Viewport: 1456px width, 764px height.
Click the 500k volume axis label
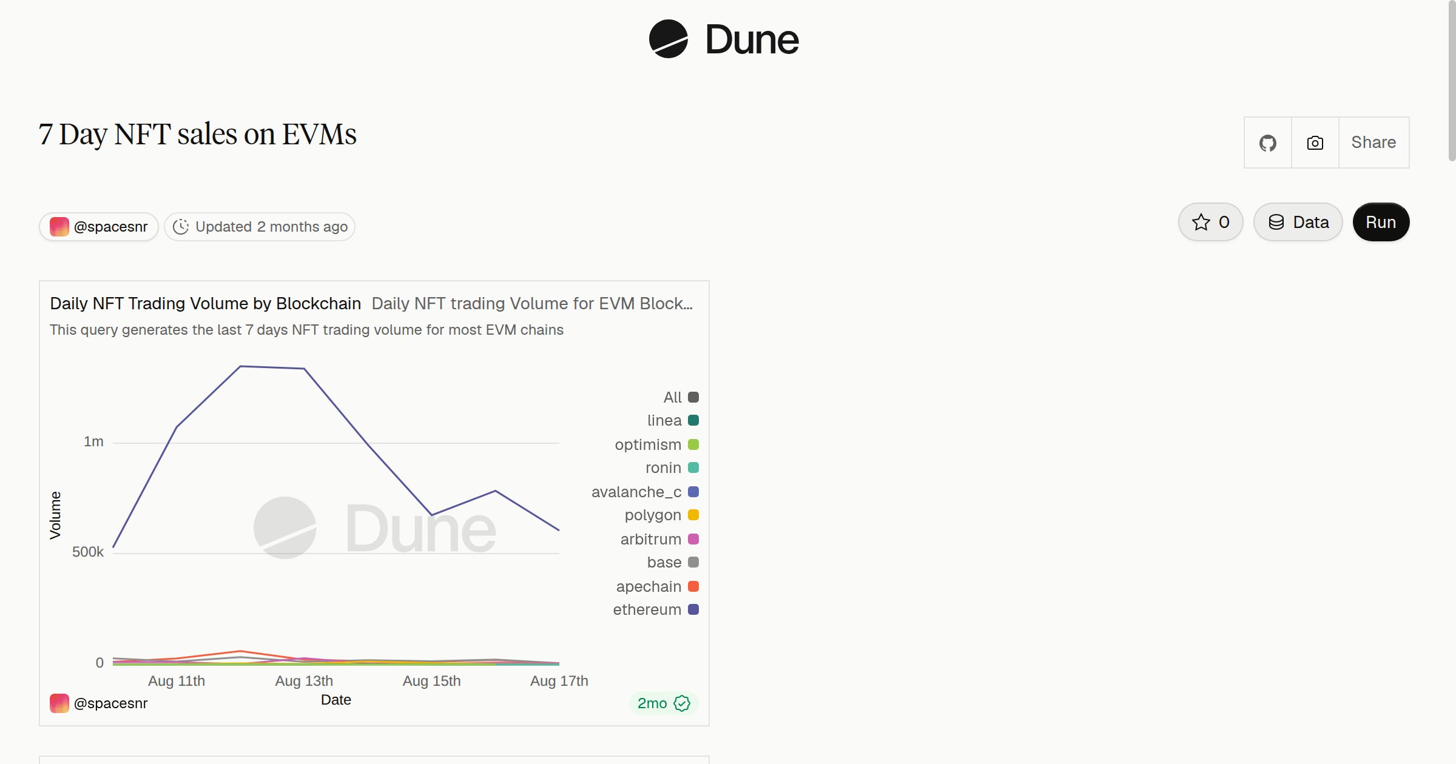coord(88,552)
